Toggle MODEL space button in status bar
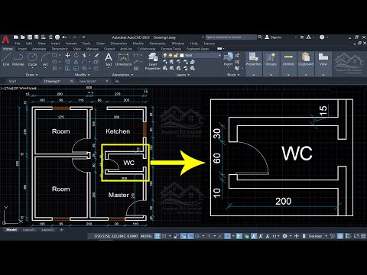This screenshot has height=275, width=367. (146, 236)
